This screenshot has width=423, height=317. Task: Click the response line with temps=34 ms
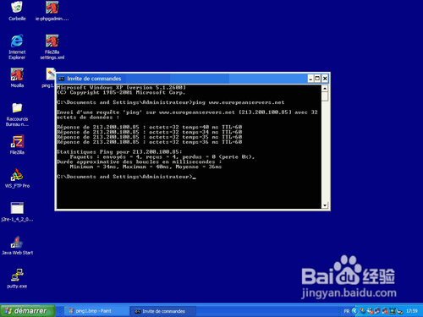[x=150, y=132]
